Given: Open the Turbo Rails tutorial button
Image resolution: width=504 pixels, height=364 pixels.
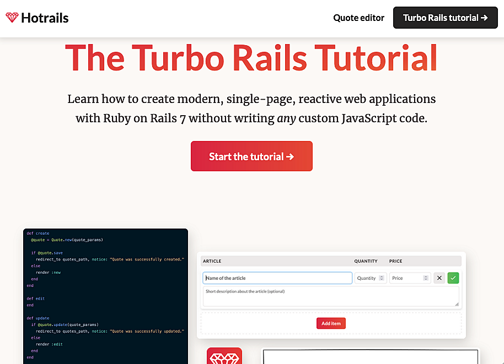Looking at the screenshot, I should click(x=445, y=18).
